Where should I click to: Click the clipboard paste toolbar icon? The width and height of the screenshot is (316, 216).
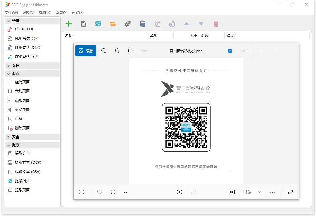coord(142,24)
